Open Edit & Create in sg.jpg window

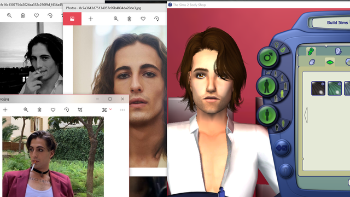click(104, 110)
